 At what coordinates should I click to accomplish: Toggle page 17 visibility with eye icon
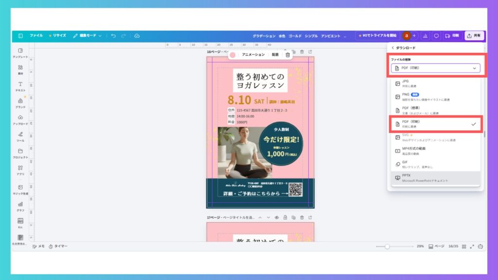click(276, 217)
